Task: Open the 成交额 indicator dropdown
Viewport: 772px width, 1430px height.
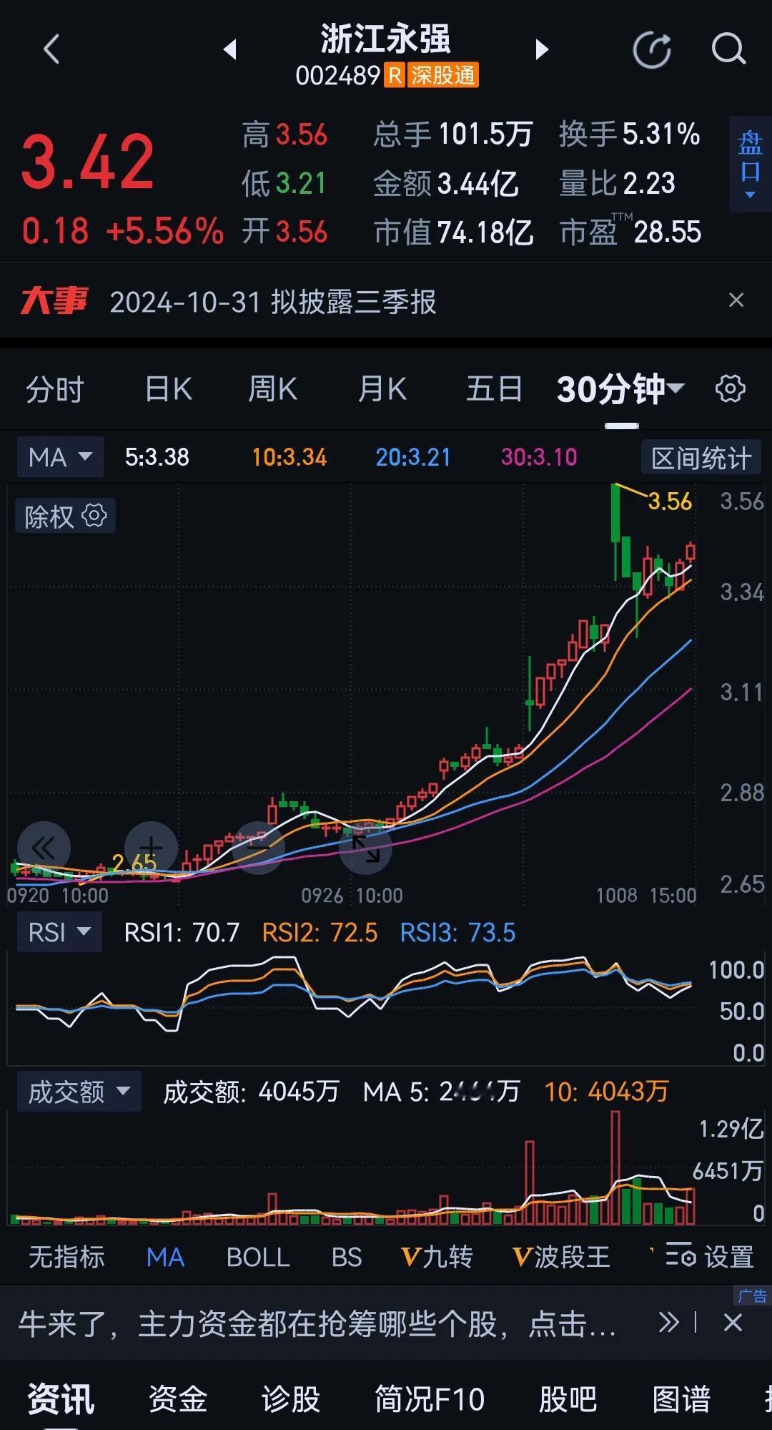Action: tap(79, 1092)
